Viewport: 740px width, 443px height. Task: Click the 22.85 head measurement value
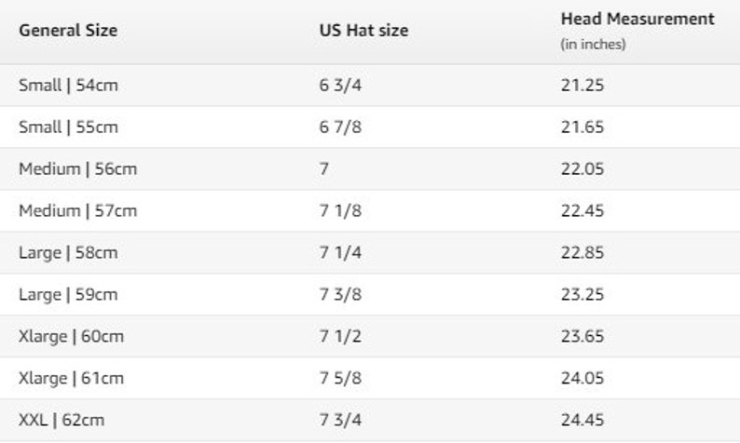click(x=582, y=253)
